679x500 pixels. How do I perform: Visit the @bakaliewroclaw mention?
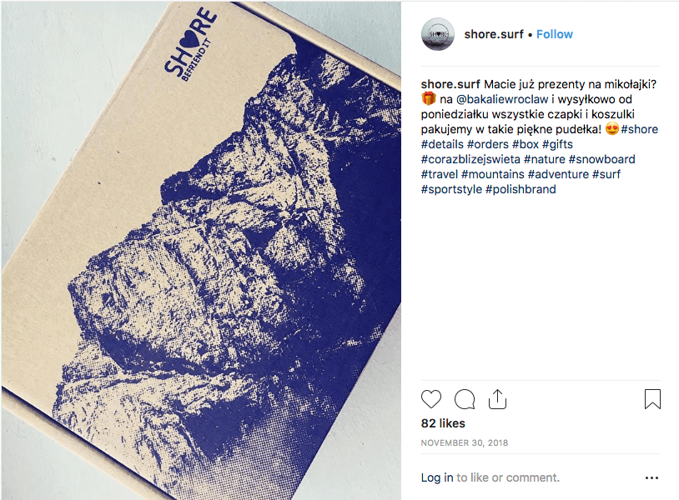[x=502, y=99]
